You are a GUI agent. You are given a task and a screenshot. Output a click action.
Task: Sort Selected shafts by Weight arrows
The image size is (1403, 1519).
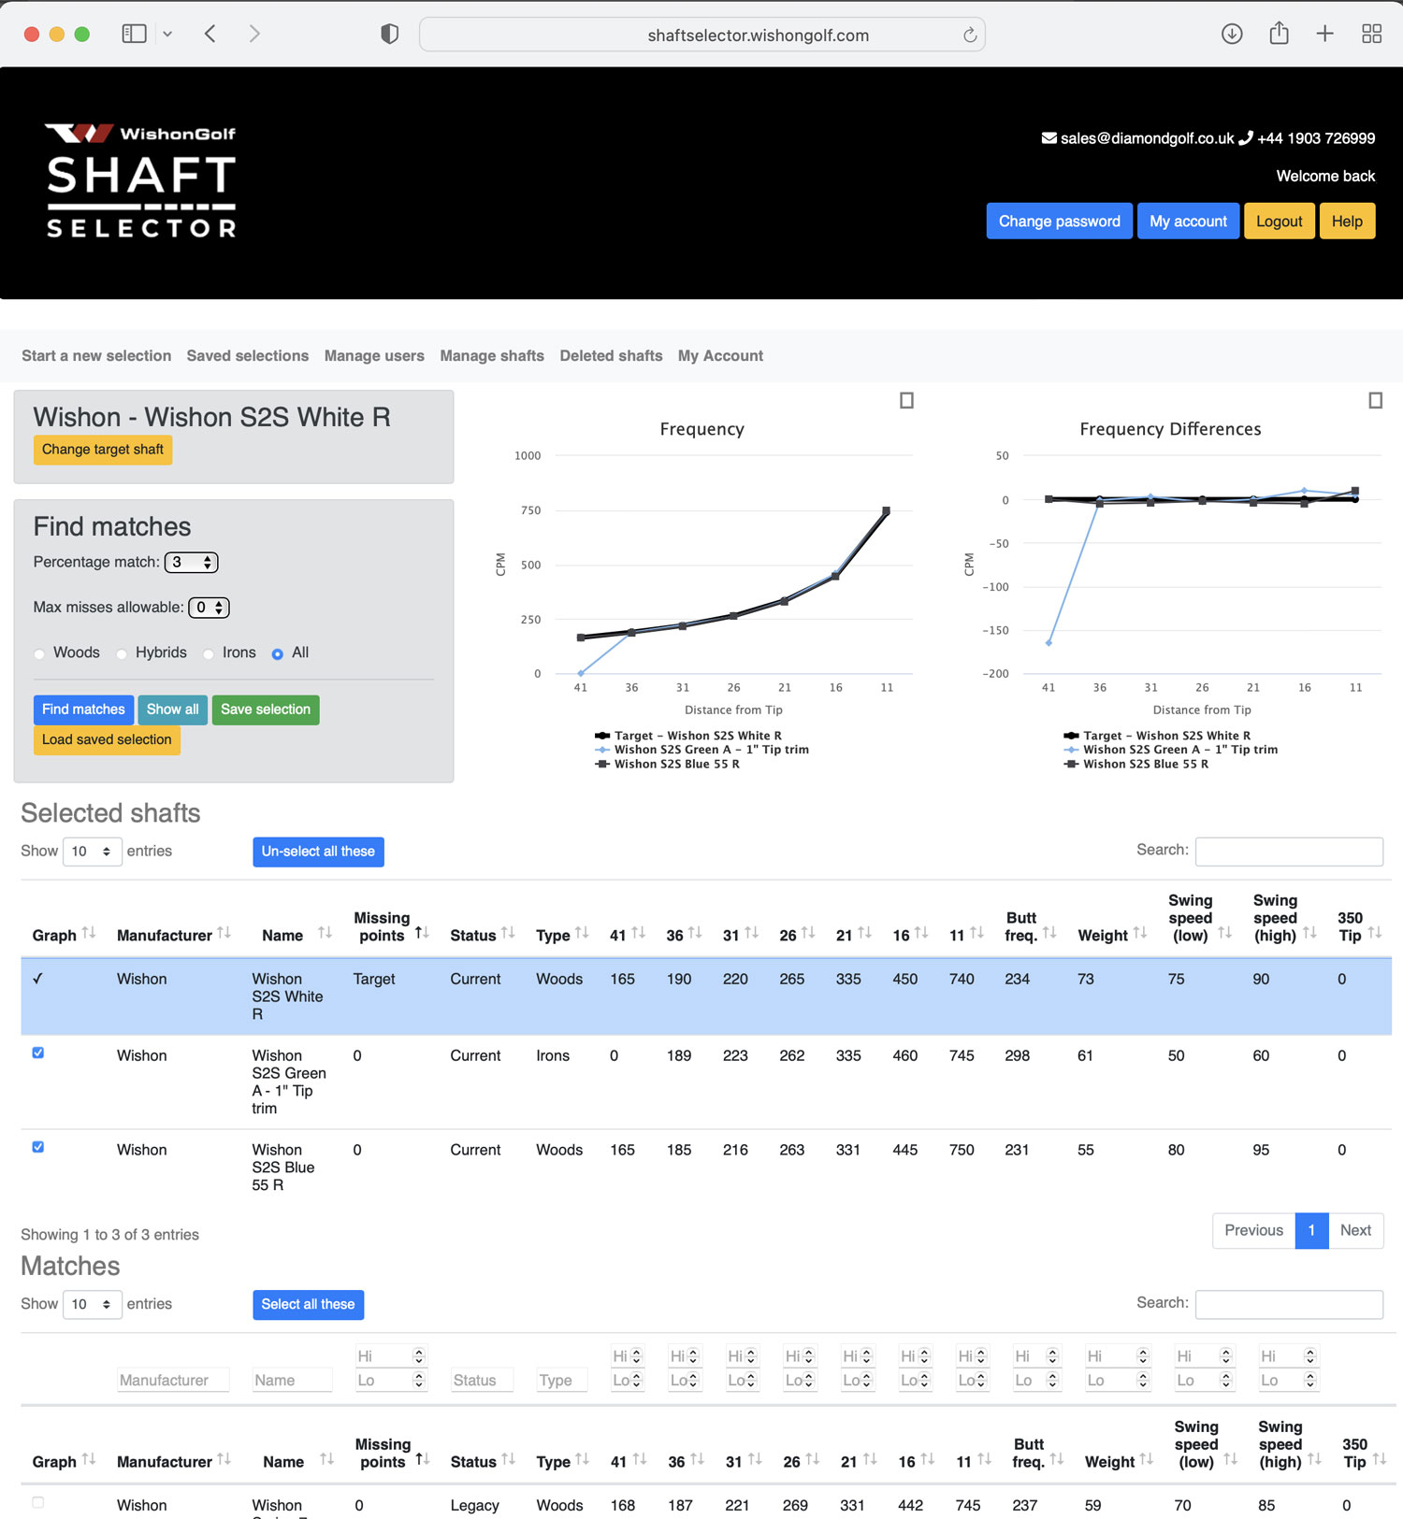(1140, 933)
